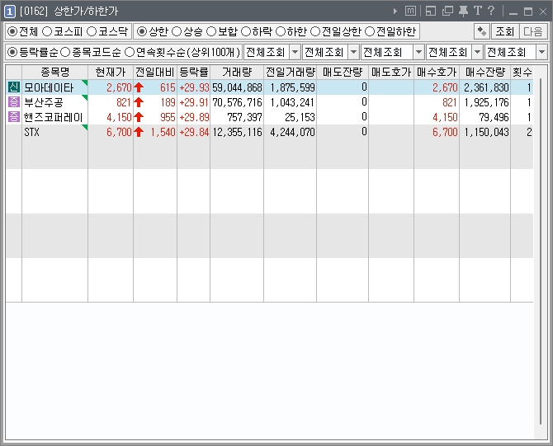Sort by 등락률순 radio option
The width and height of the screenshot is (553, 446).
point(12,53)
